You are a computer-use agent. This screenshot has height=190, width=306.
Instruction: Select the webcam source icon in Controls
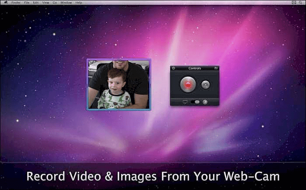pos(205,102)
